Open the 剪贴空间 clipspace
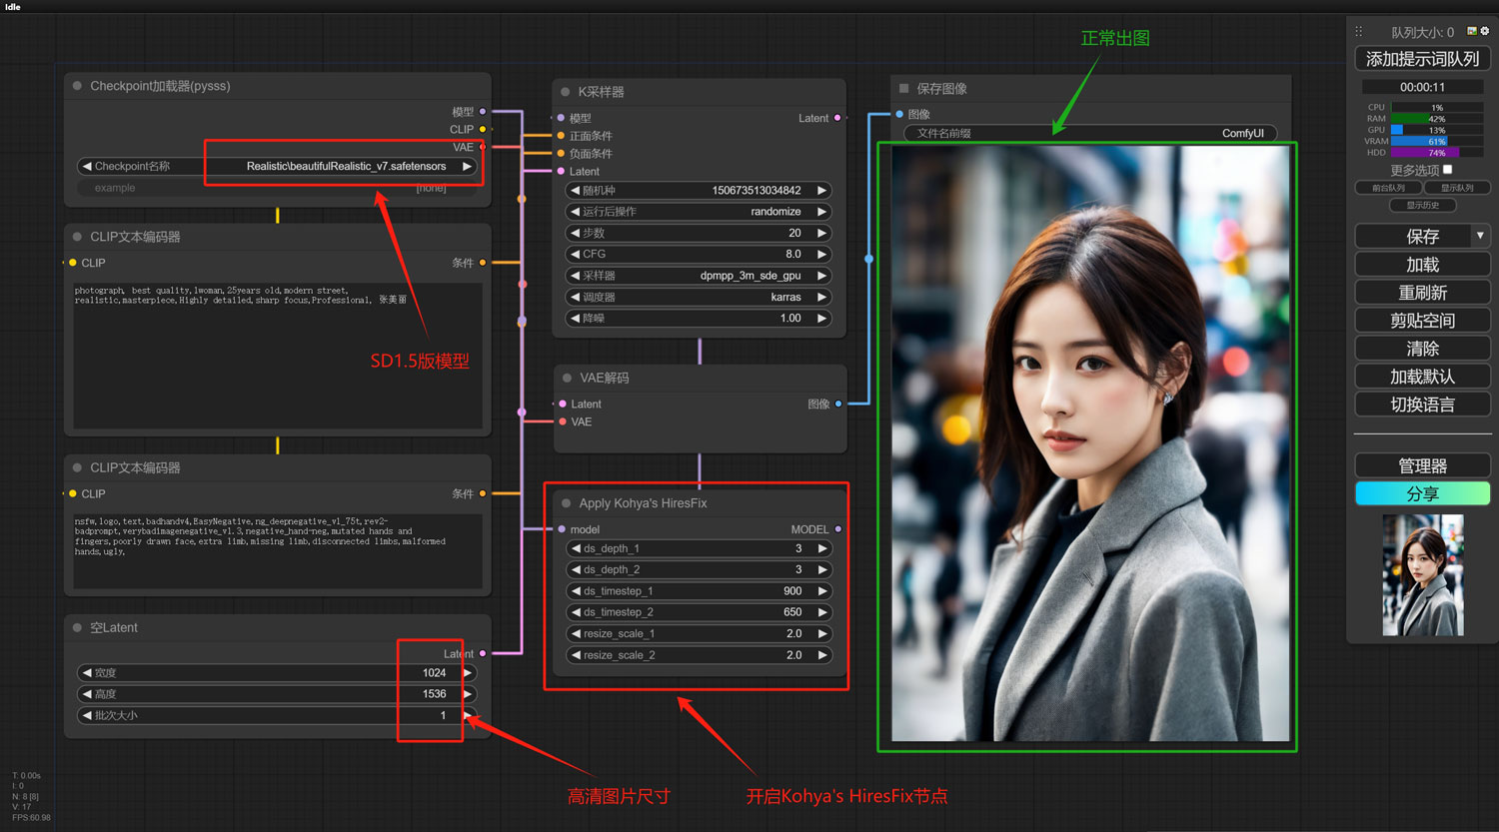 coord(1422,321)
